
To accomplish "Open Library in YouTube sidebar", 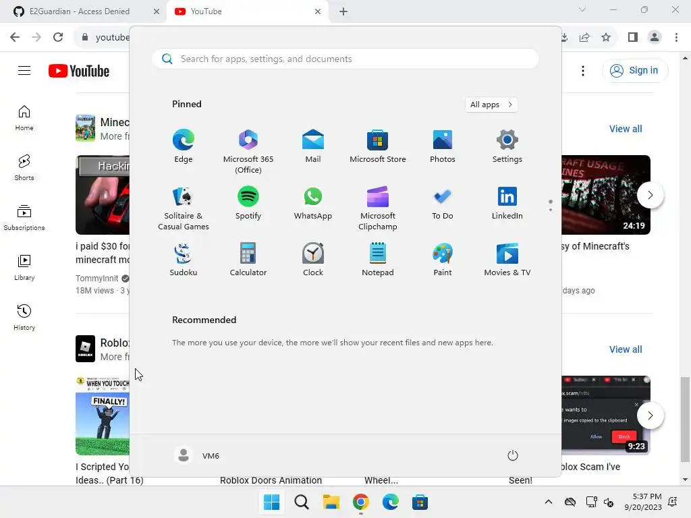I will 24,268.
